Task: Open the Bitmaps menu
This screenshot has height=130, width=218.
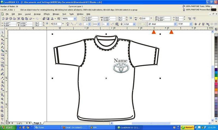Action: [x=56, y=14]
